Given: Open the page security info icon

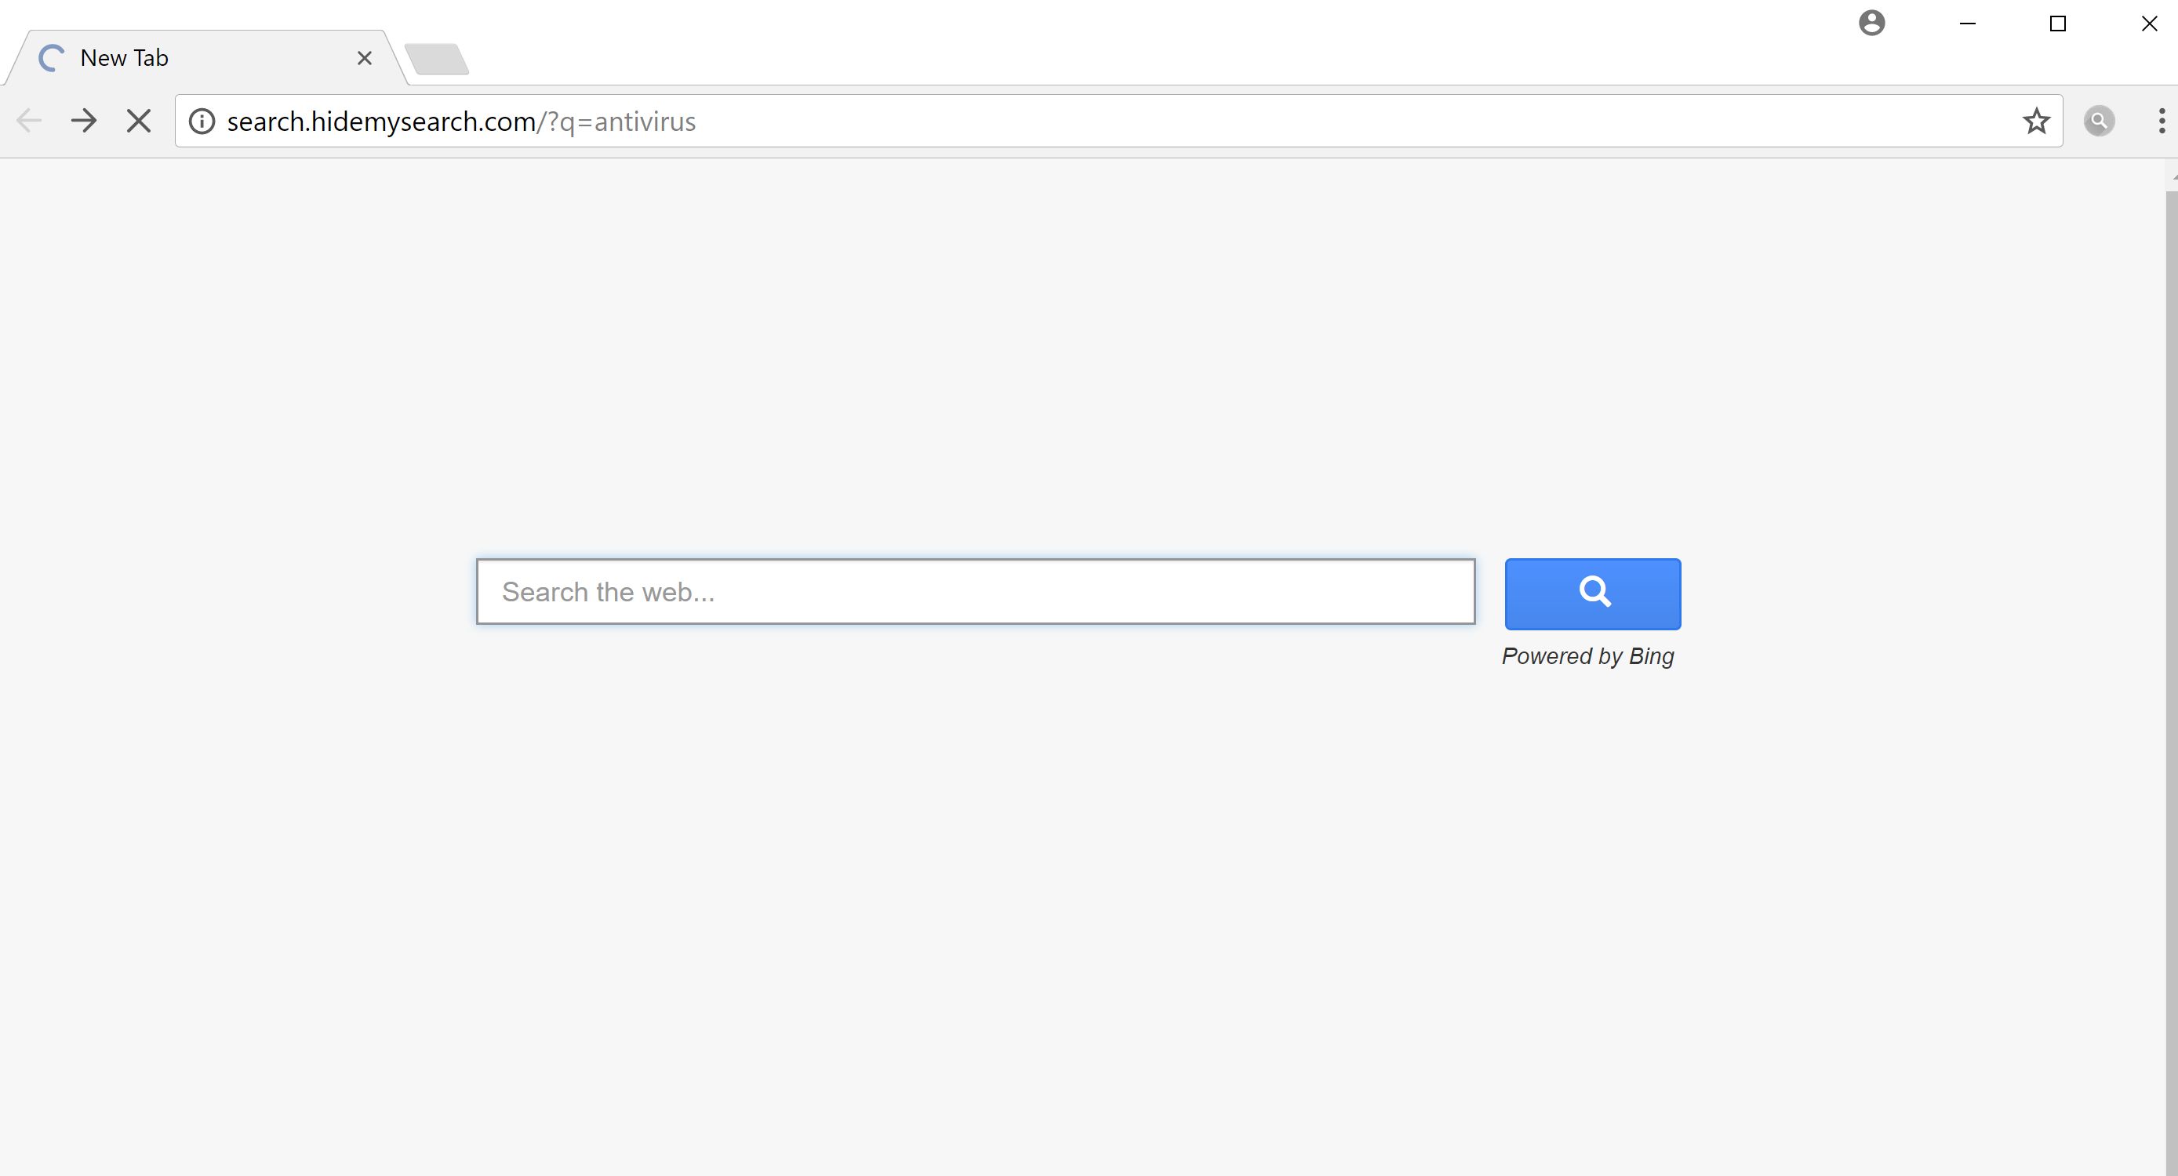Looking at the screenshot, I should coord(202,121).
